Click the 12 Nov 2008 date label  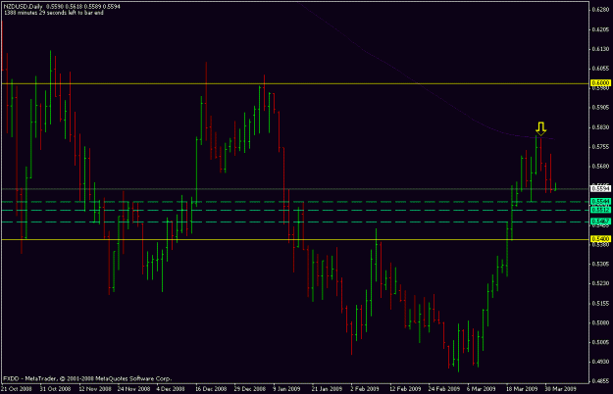(95, 389)
